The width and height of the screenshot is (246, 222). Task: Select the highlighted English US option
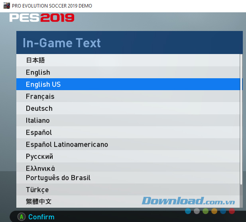[128, 84]
